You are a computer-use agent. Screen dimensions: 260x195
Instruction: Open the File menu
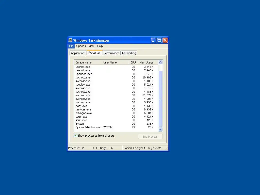[71, 46]
